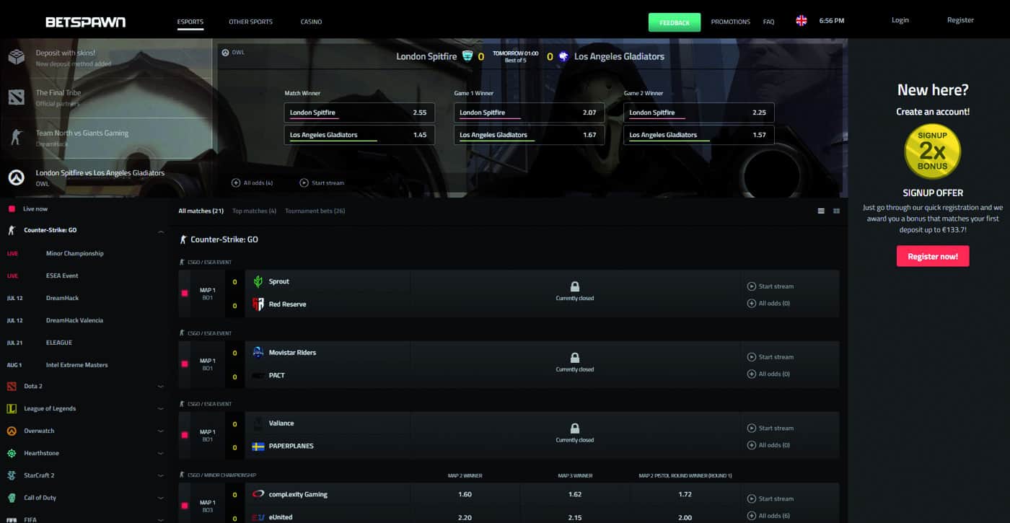Screen dimensions: 1010x523
Task: Click the skins deposit box icon
Action: click(16, 58)
